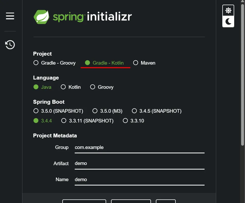
Task: Select Spring Boot version 3.4.4
Action: click(43, 121)
